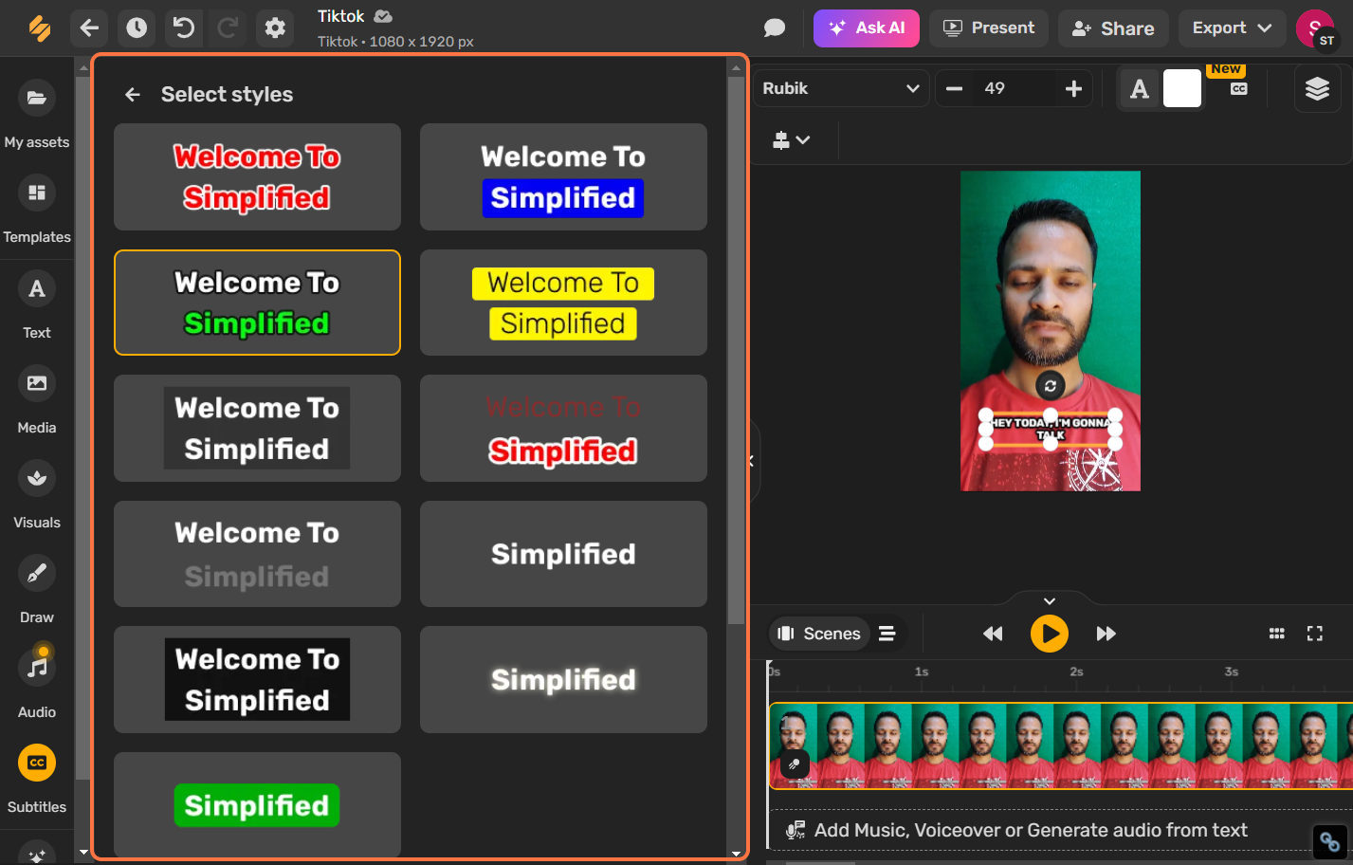Edit the font size value 49

[x=1013, y=88]
